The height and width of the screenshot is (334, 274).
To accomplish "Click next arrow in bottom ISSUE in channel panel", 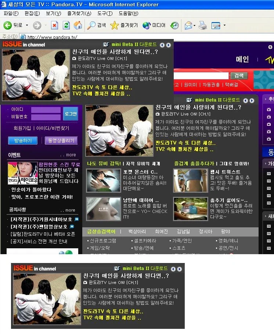I will [x=180, y=269].
